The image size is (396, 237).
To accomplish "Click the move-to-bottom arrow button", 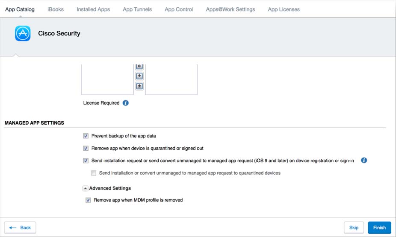I will coord(139,86).
